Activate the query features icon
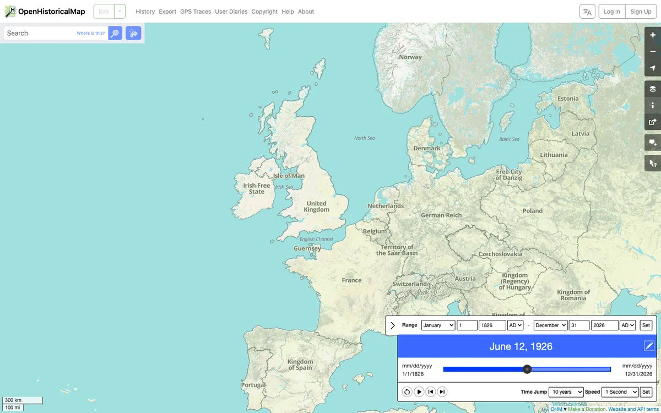 [x=653, y=163]
